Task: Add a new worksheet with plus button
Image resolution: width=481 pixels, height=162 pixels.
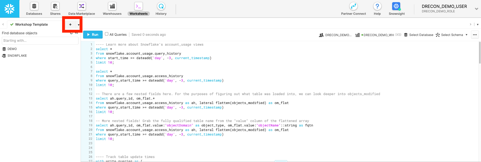Action: (70, 25)
